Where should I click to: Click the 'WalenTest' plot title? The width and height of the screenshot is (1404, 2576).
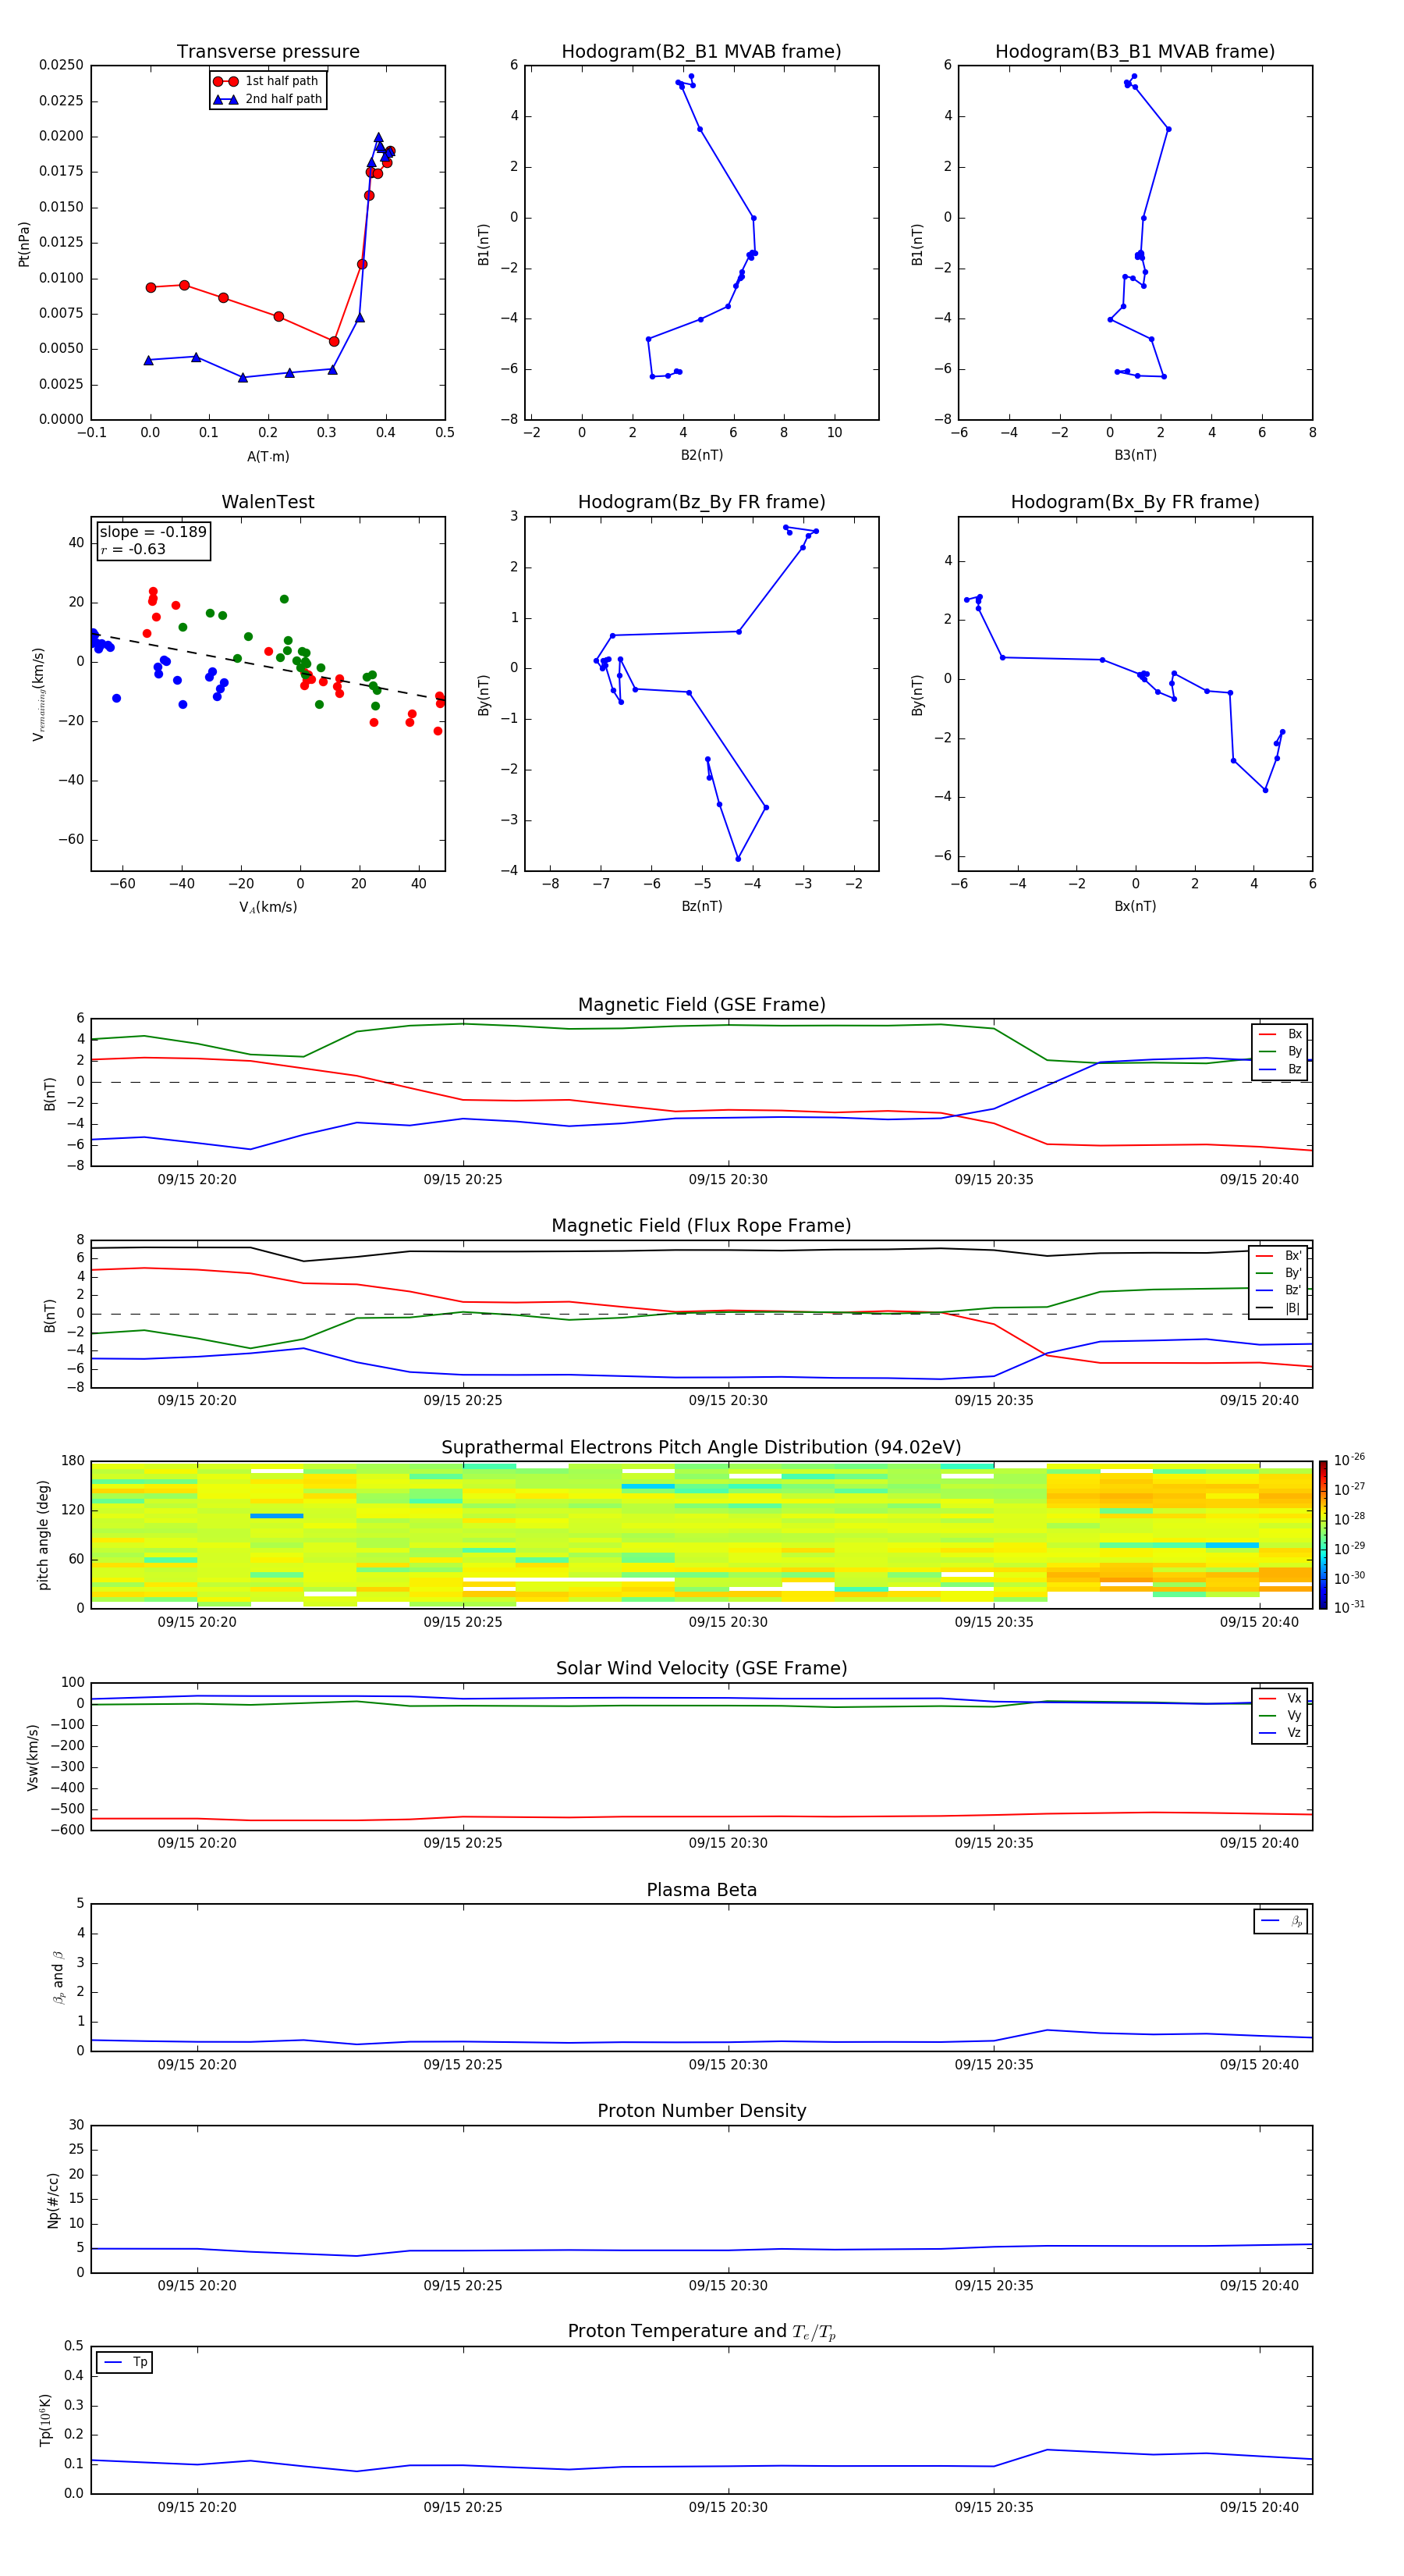[268, 502]
